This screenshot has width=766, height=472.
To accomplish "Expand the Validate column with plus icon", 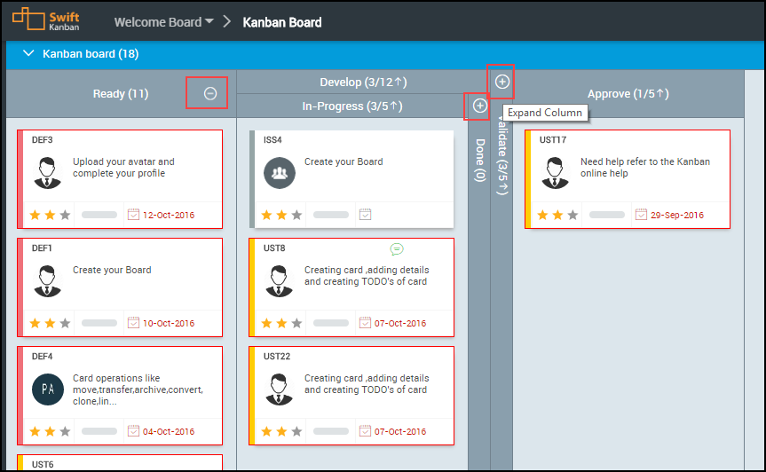I will (501, 82).
